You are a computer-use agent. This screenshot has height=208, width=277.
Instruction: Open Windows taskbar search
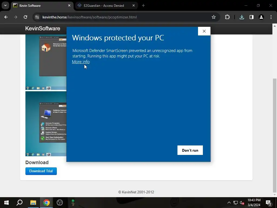click(19, 203)
